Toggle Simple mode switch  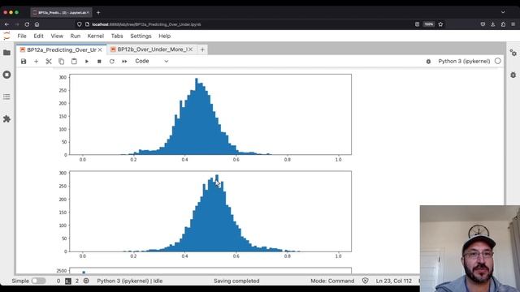[x=38, y=281]
